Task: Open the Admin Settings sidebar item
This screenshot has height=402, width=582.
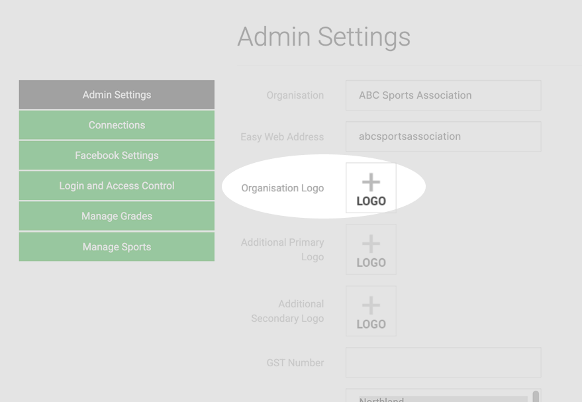Action: click(117, 95)
